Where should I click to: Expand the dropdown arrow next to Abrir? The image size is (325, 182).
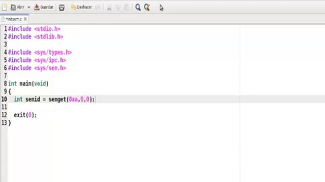click(x=29, y=7)
